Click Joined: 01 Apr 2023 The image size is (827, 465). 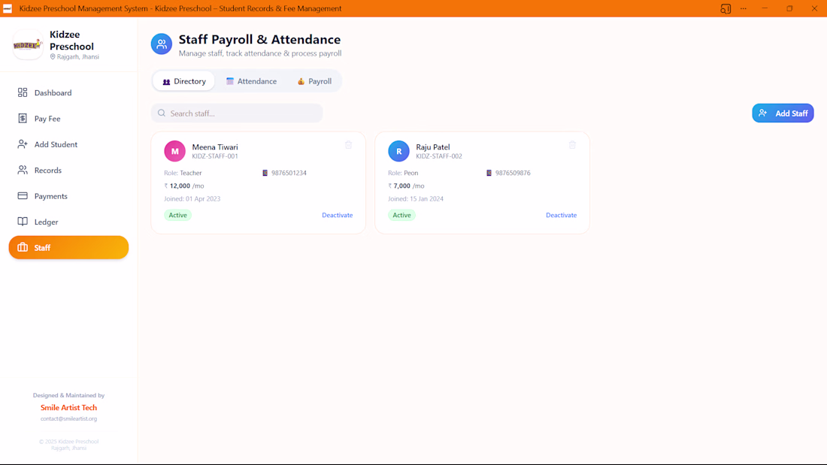pos(192,199)
